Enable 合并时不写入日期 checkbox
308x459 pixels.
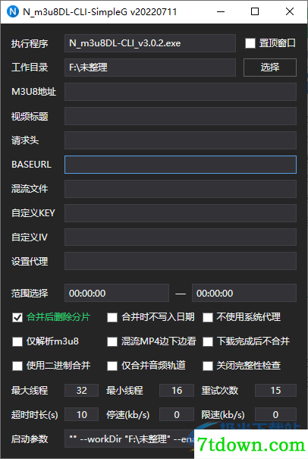point(112,317)
